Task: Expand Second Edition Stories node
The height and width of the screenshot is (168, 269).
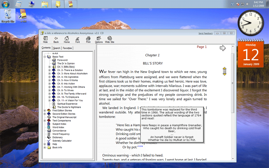Action: pyautogui.click(x=45, y=114)
